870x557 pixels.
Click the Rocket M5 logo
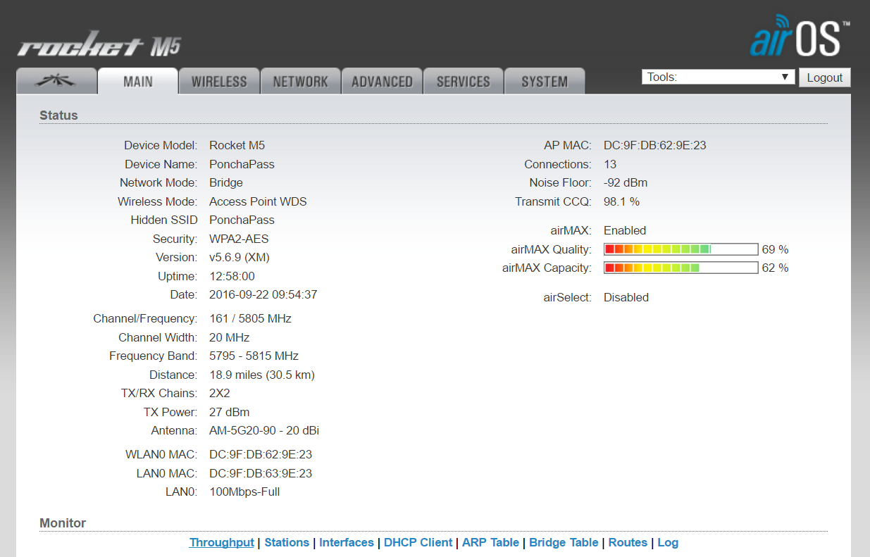[x=99, y=46]
